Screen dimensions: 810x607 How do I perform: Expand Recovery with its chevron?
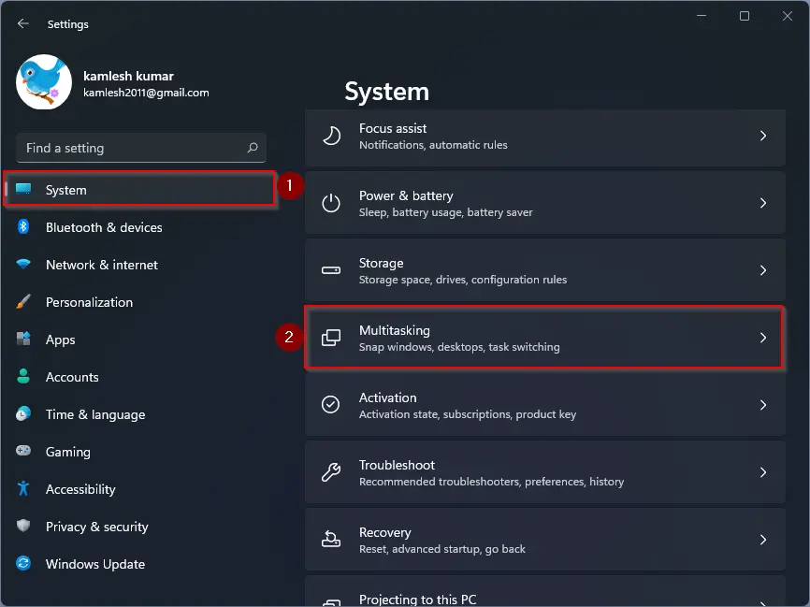point(763,540)
